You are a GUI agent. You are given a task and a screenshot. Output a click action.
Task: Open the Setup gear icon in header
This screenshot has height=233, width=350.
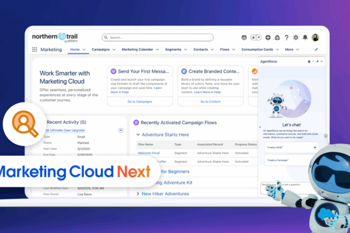(x=296, y=38)
